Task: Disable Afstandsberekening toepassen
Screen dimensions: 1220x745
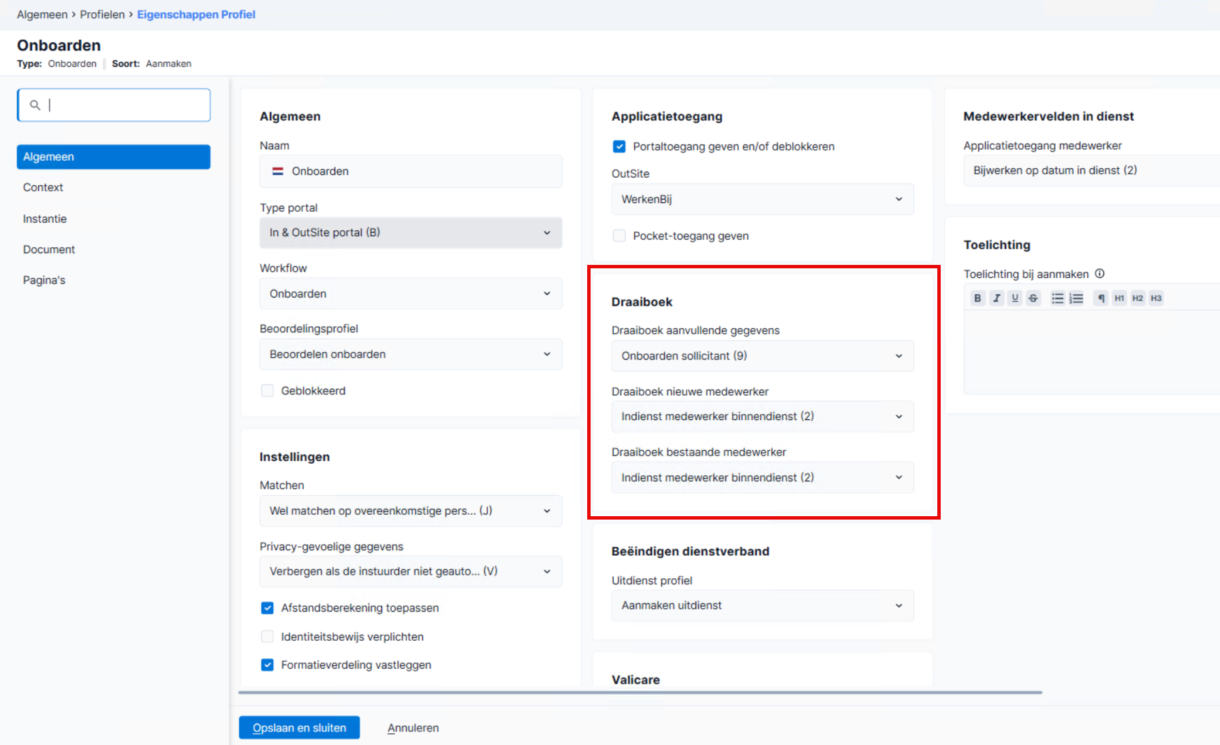Action: (267, 608)
